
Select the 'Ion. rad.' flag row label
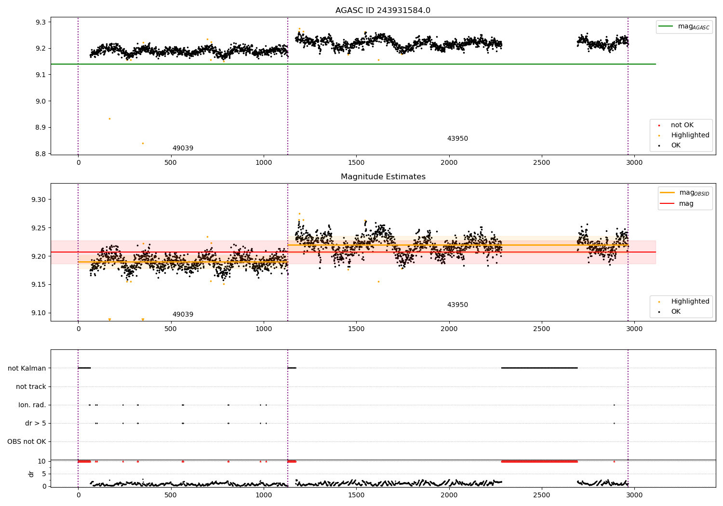pos(32,405)
